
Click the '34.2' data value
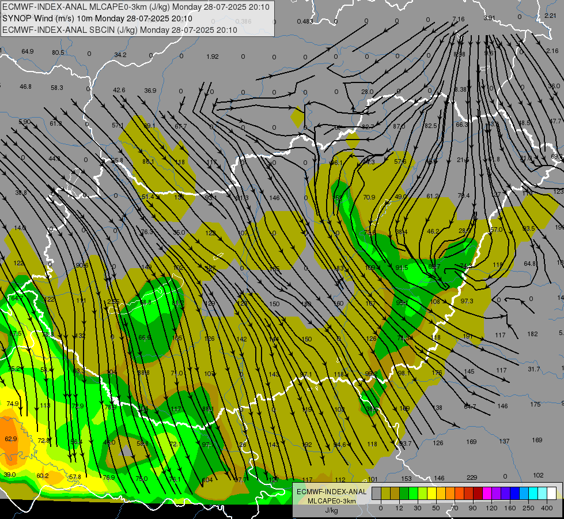(x=120, y=55)
